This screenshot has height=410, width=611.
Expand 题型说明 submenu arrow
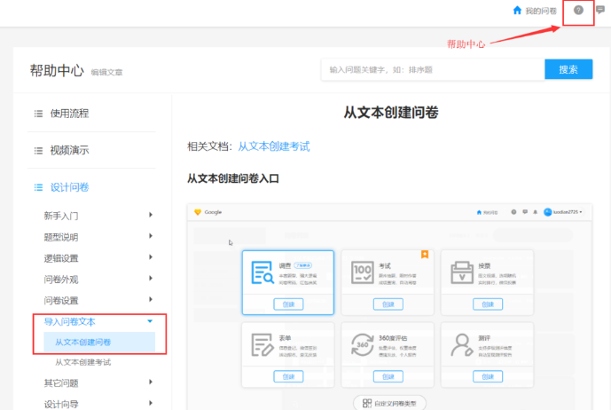click(x=151, y=236)
